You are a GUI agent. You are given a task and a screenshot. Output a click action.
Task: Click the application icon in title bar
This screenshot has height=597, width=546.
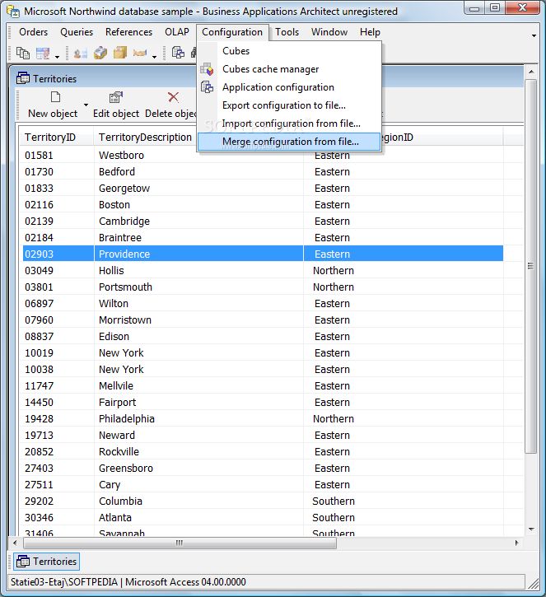13,12
